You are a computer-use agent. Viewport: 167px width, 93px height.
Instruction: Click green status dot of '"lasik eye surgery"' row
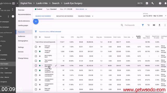[40, 51]
